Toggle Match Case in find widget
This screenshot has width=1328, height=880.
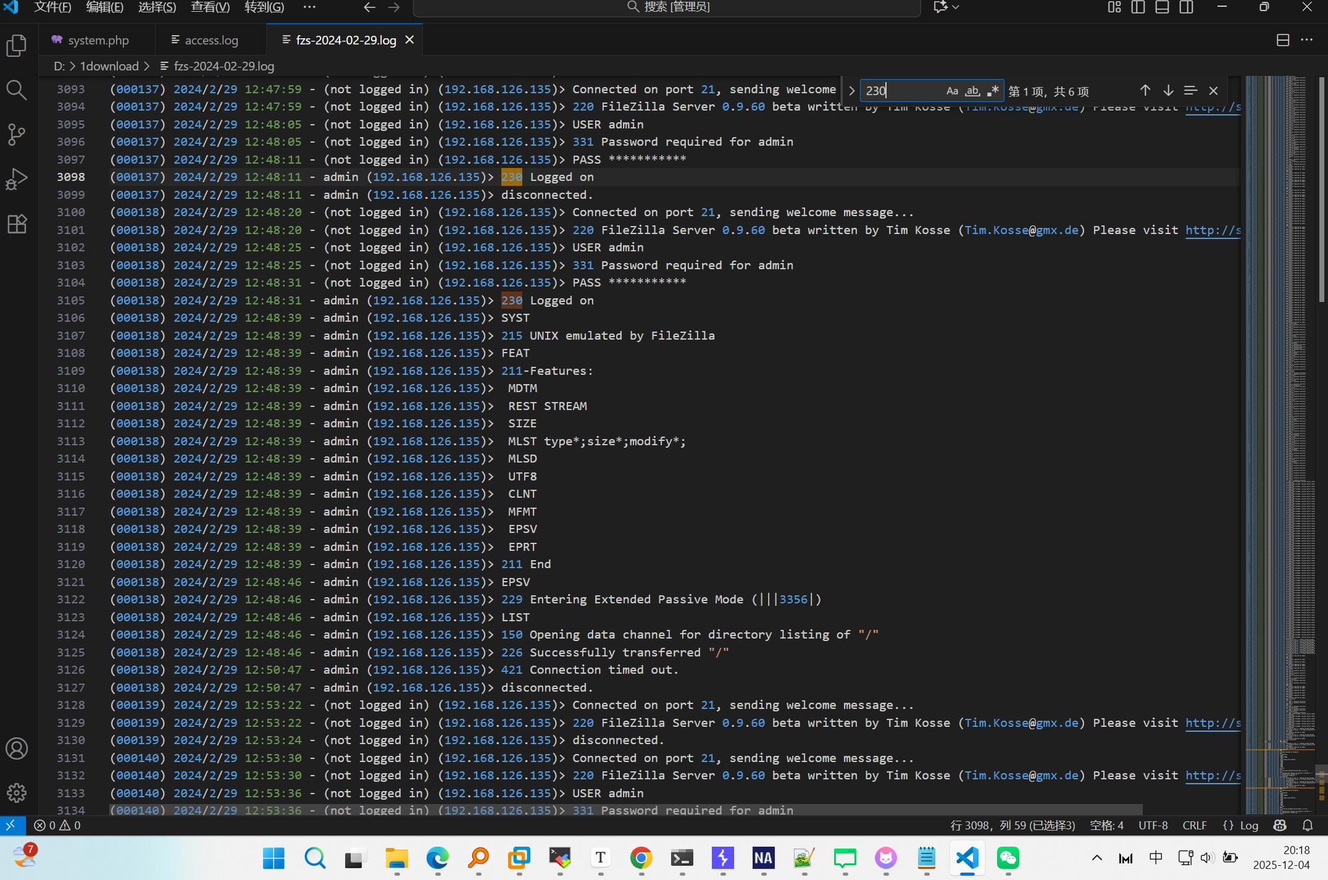tap(952, 91)
